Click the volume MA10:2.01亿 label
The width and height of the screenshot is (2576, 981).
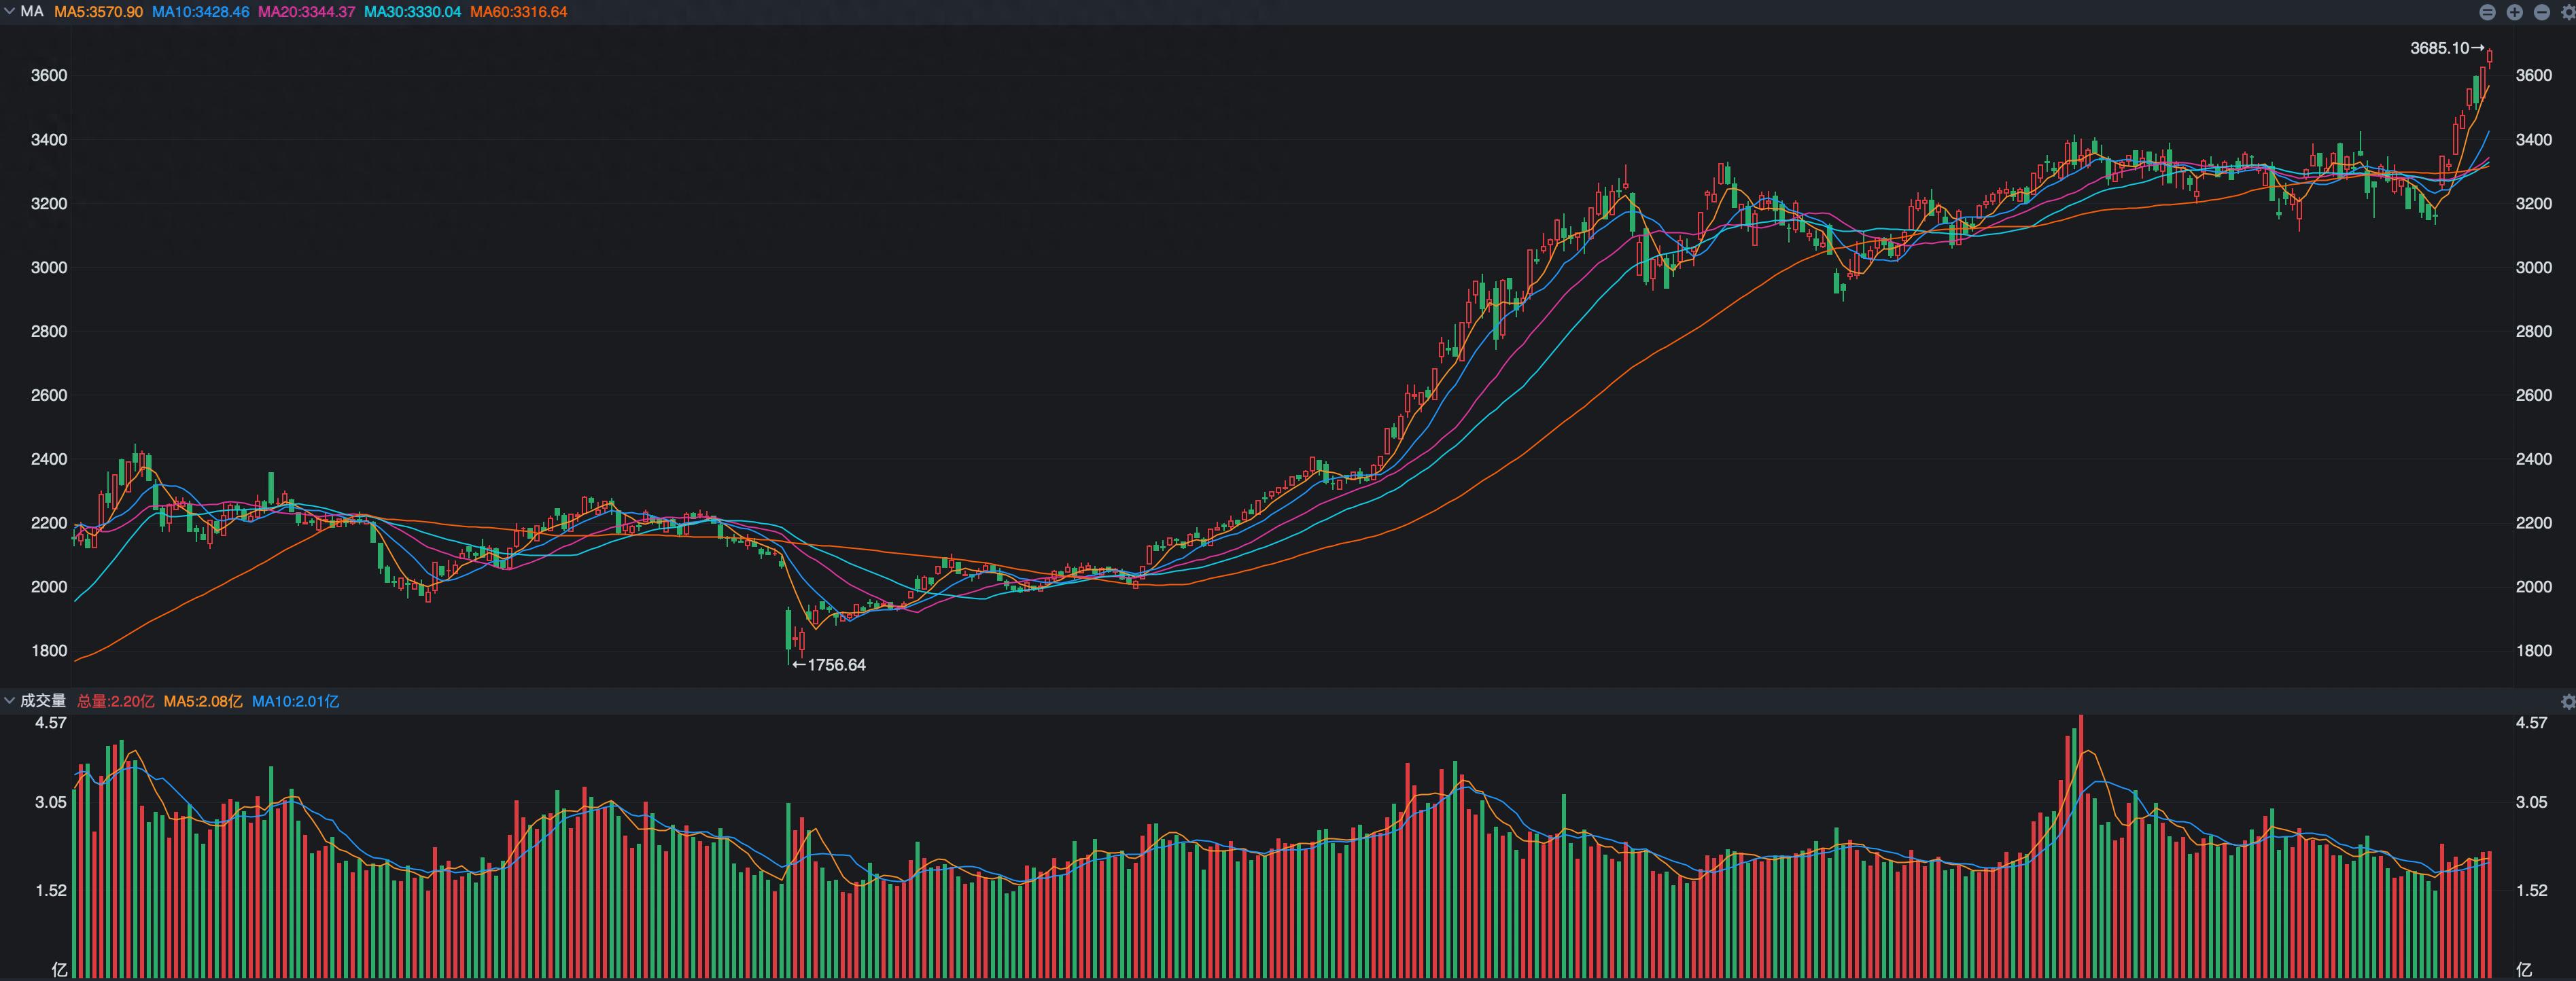point(295,701)
